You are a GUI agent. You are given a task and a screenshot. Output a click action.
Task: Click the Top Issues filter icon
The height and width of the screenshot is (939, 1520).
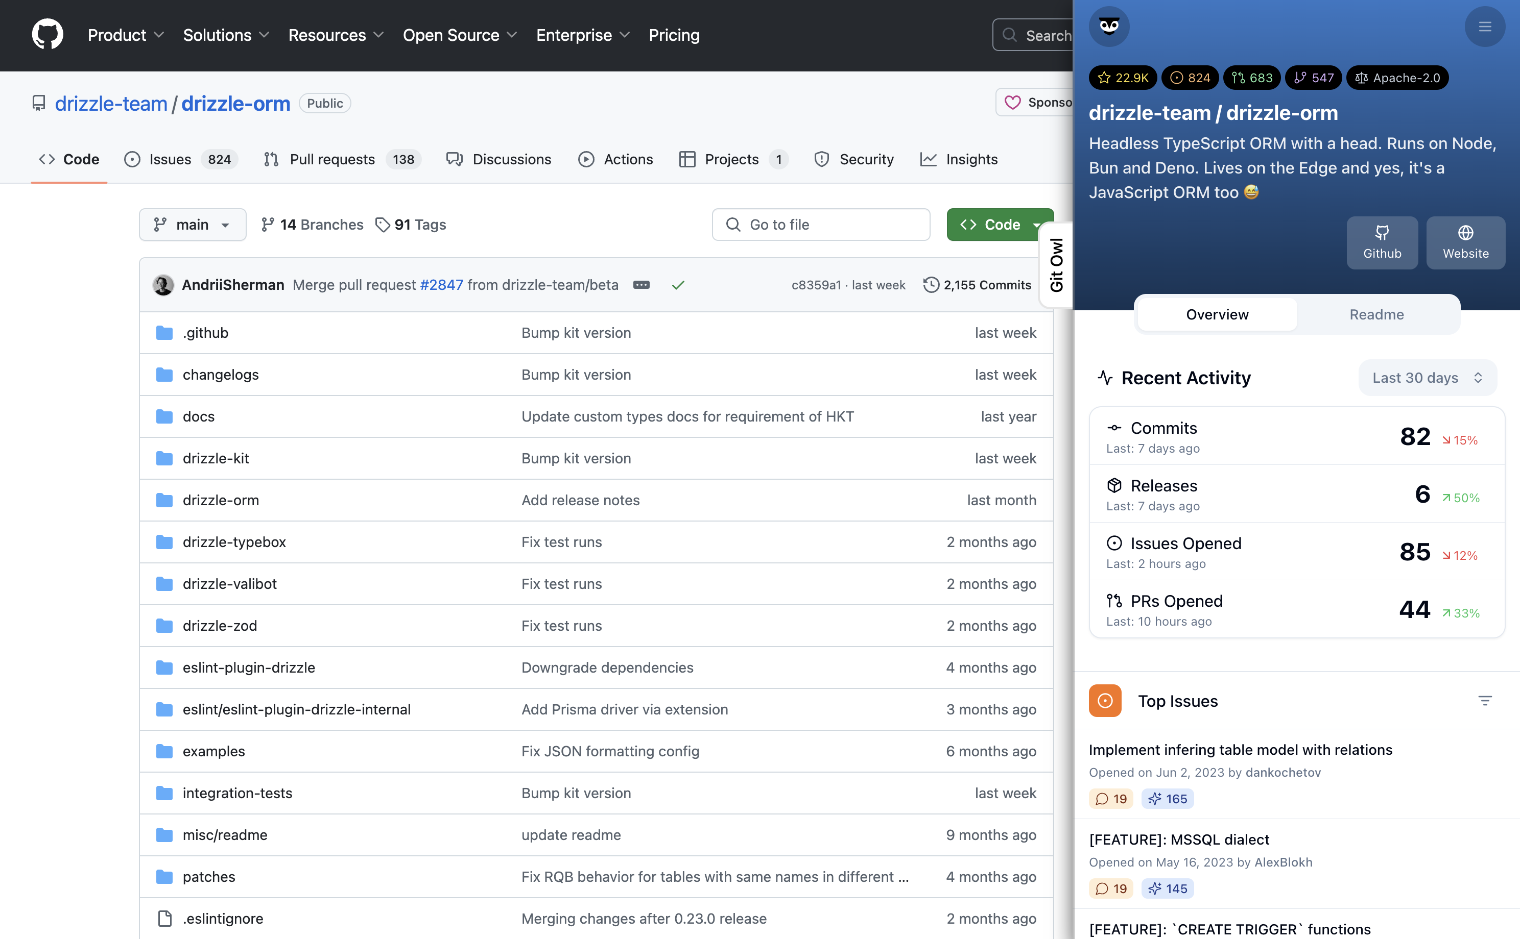tap(1485, 701)
